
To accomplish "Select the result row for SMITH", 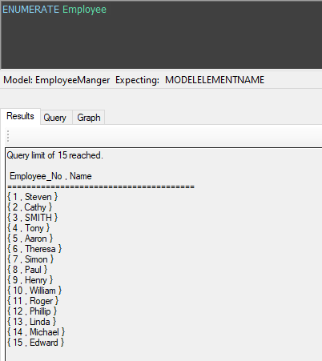I will [33, 218].
